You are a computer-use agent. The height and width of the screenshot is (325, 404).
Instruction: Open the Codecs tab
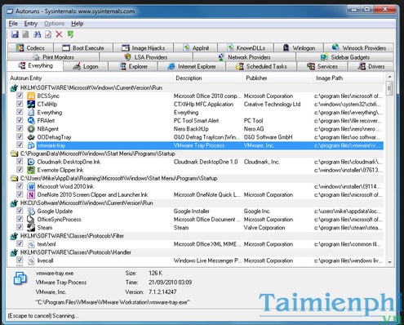click(x=30, y=48)
